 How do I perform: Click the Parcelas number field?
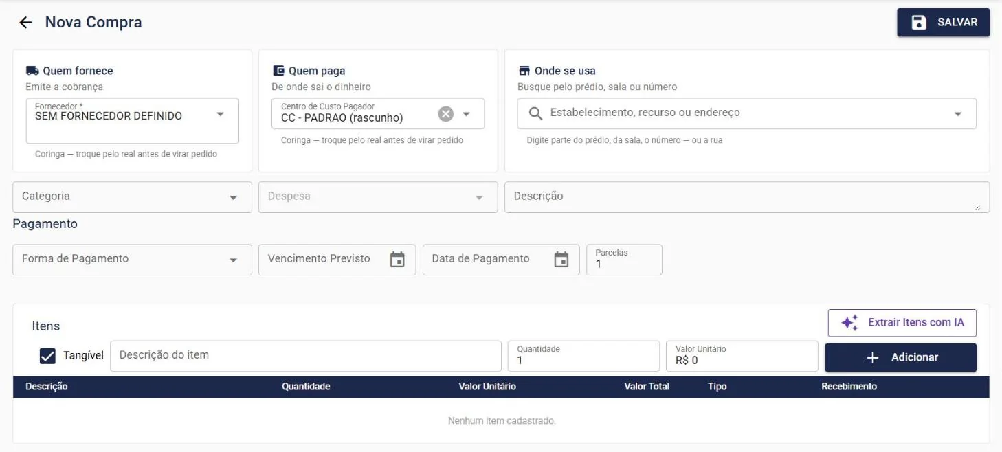pos(624,260)
